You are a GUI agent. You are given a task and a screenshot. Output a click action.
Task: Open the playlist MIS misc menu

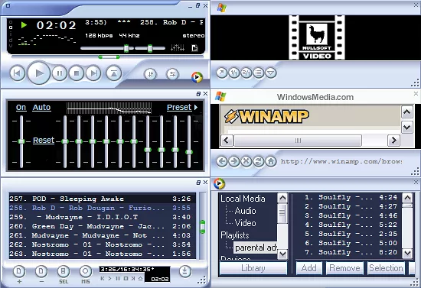(x=86, y=272)
